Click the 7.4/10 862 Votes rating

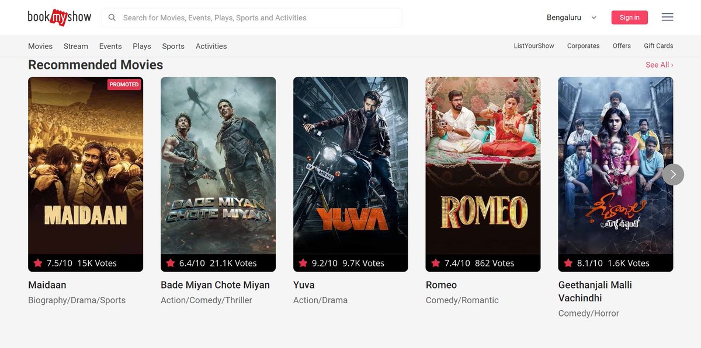[479, 263]
